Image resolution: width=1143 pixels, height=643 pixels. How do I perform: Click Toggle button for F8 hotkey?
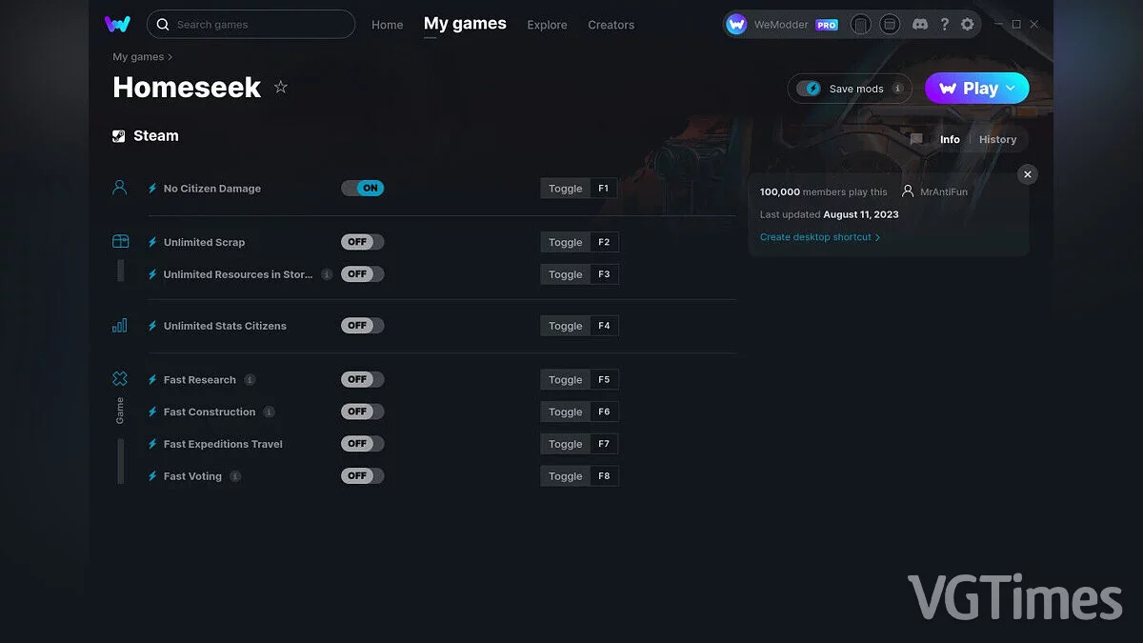(565, 476)
